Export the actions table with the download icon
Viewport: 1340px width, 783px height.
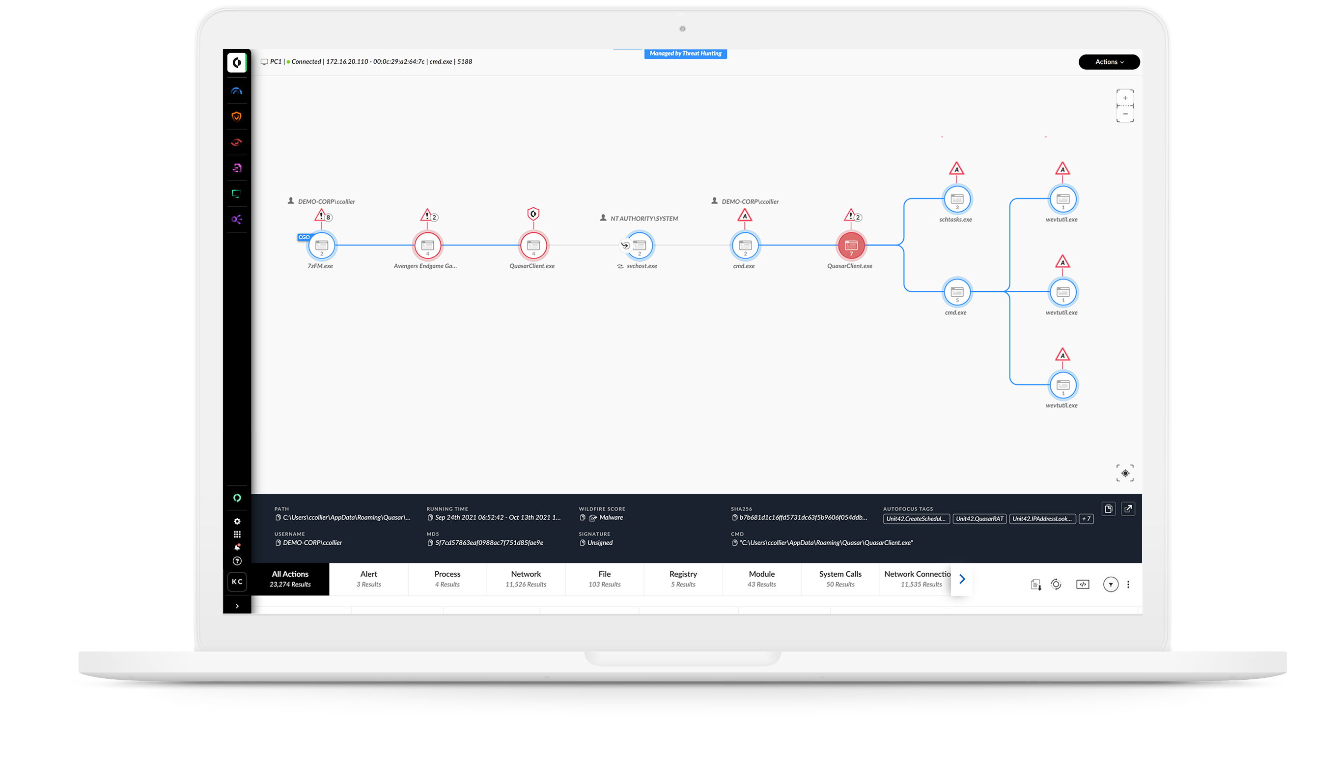click(x=1036, y=584)
